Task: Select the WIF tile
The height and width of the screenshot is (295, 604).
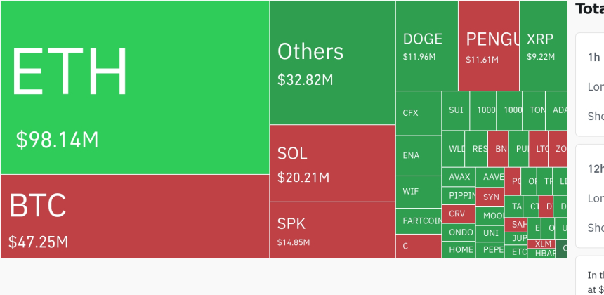Action: [419, 192]
